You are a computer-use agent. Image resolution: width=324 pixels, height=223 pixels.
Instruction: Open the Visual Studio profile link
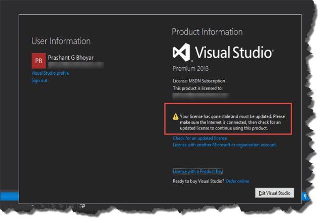click(50, 73)
